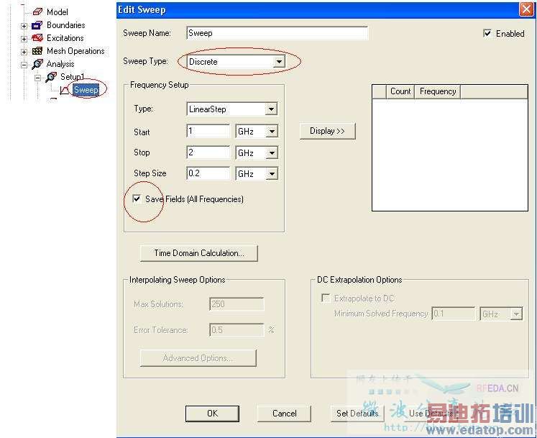Click the Cancel button

coord(284,414)
